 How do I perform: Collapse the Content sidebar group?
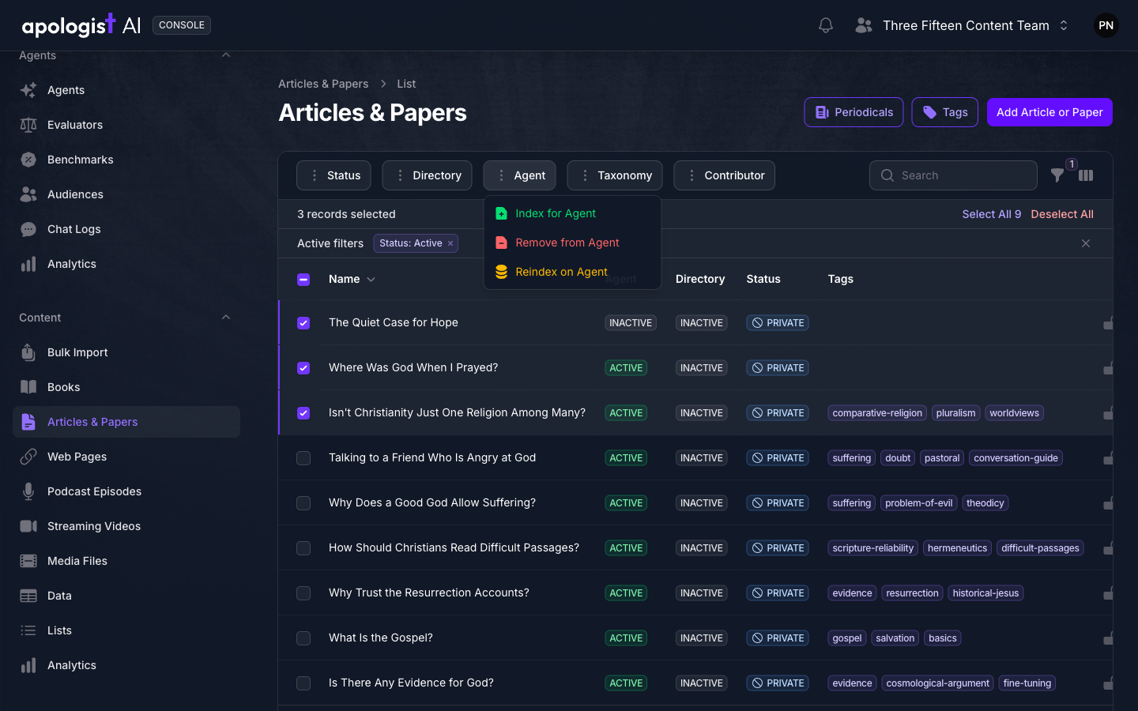pyautogui.click(x=226, y=318)
